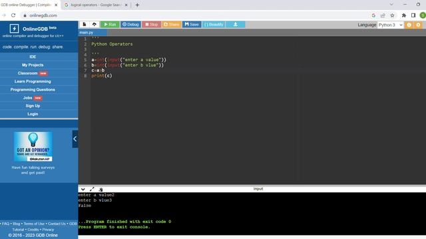Image resolution: width=426 pixels, height=239 pixels.
Task: Save the code with the Save button
Action: pos(192,25)
